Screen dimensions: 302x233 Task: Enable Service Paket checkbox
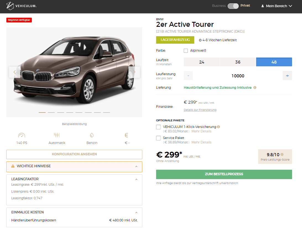(x=158, y=138)
